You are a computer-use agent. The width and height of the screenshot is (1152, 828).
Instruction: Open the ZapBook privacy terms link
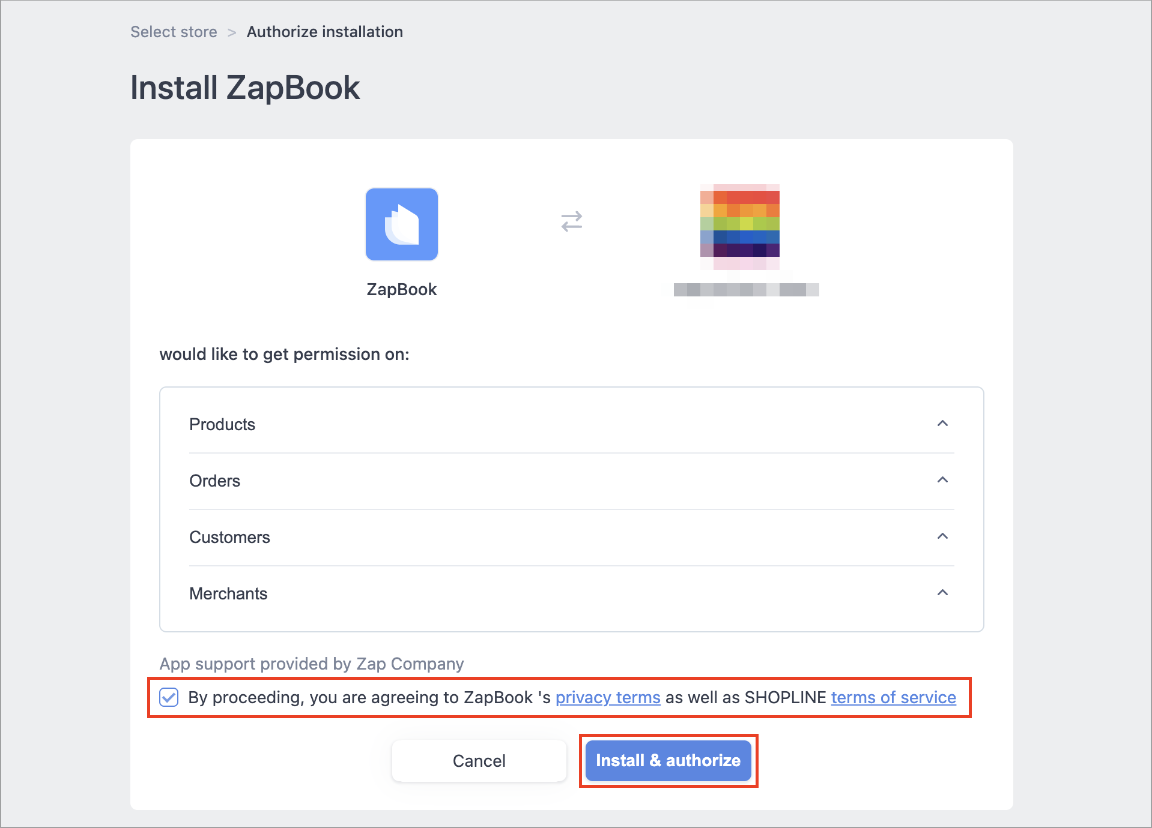point(608,697)
